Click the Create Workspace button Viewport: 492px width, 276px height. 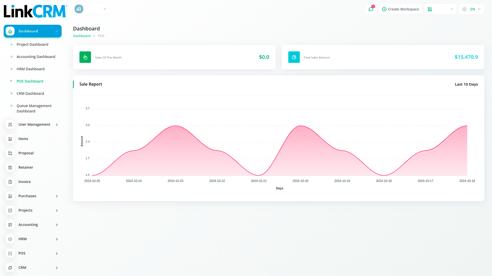(400, 9)
